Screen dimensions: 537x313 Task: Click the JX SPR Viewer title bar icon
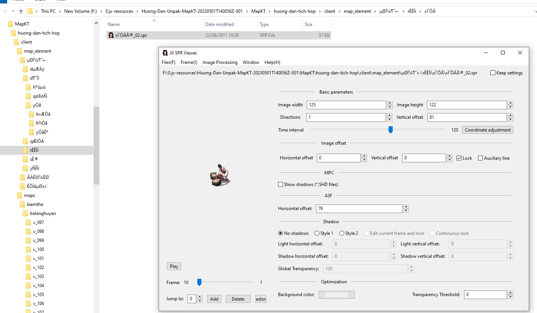click(165, 53)
